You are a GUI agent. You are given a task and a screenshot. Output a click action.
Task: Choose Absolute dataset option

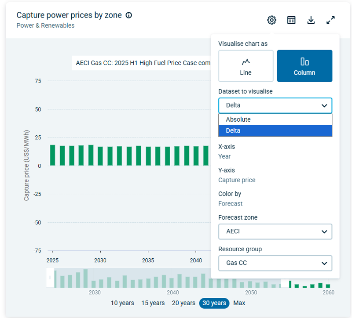tap(275, 119)
